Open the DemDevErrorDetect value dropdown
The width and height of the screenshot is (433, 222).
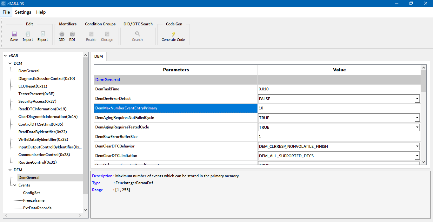click(x=417, y=99)
